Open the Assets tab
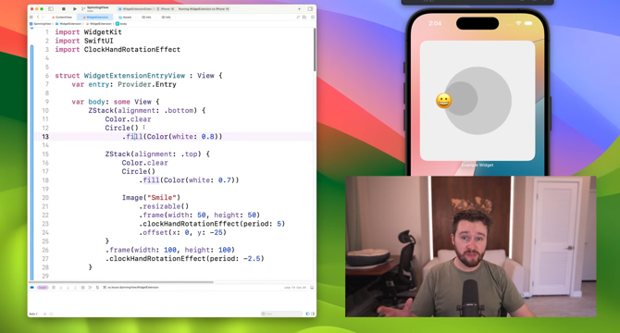 pyautogui.click(x=125, y=18)
